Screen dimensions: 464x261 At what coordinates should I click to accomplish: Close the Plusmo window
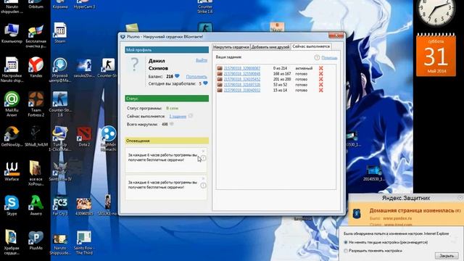pos(336,36)
